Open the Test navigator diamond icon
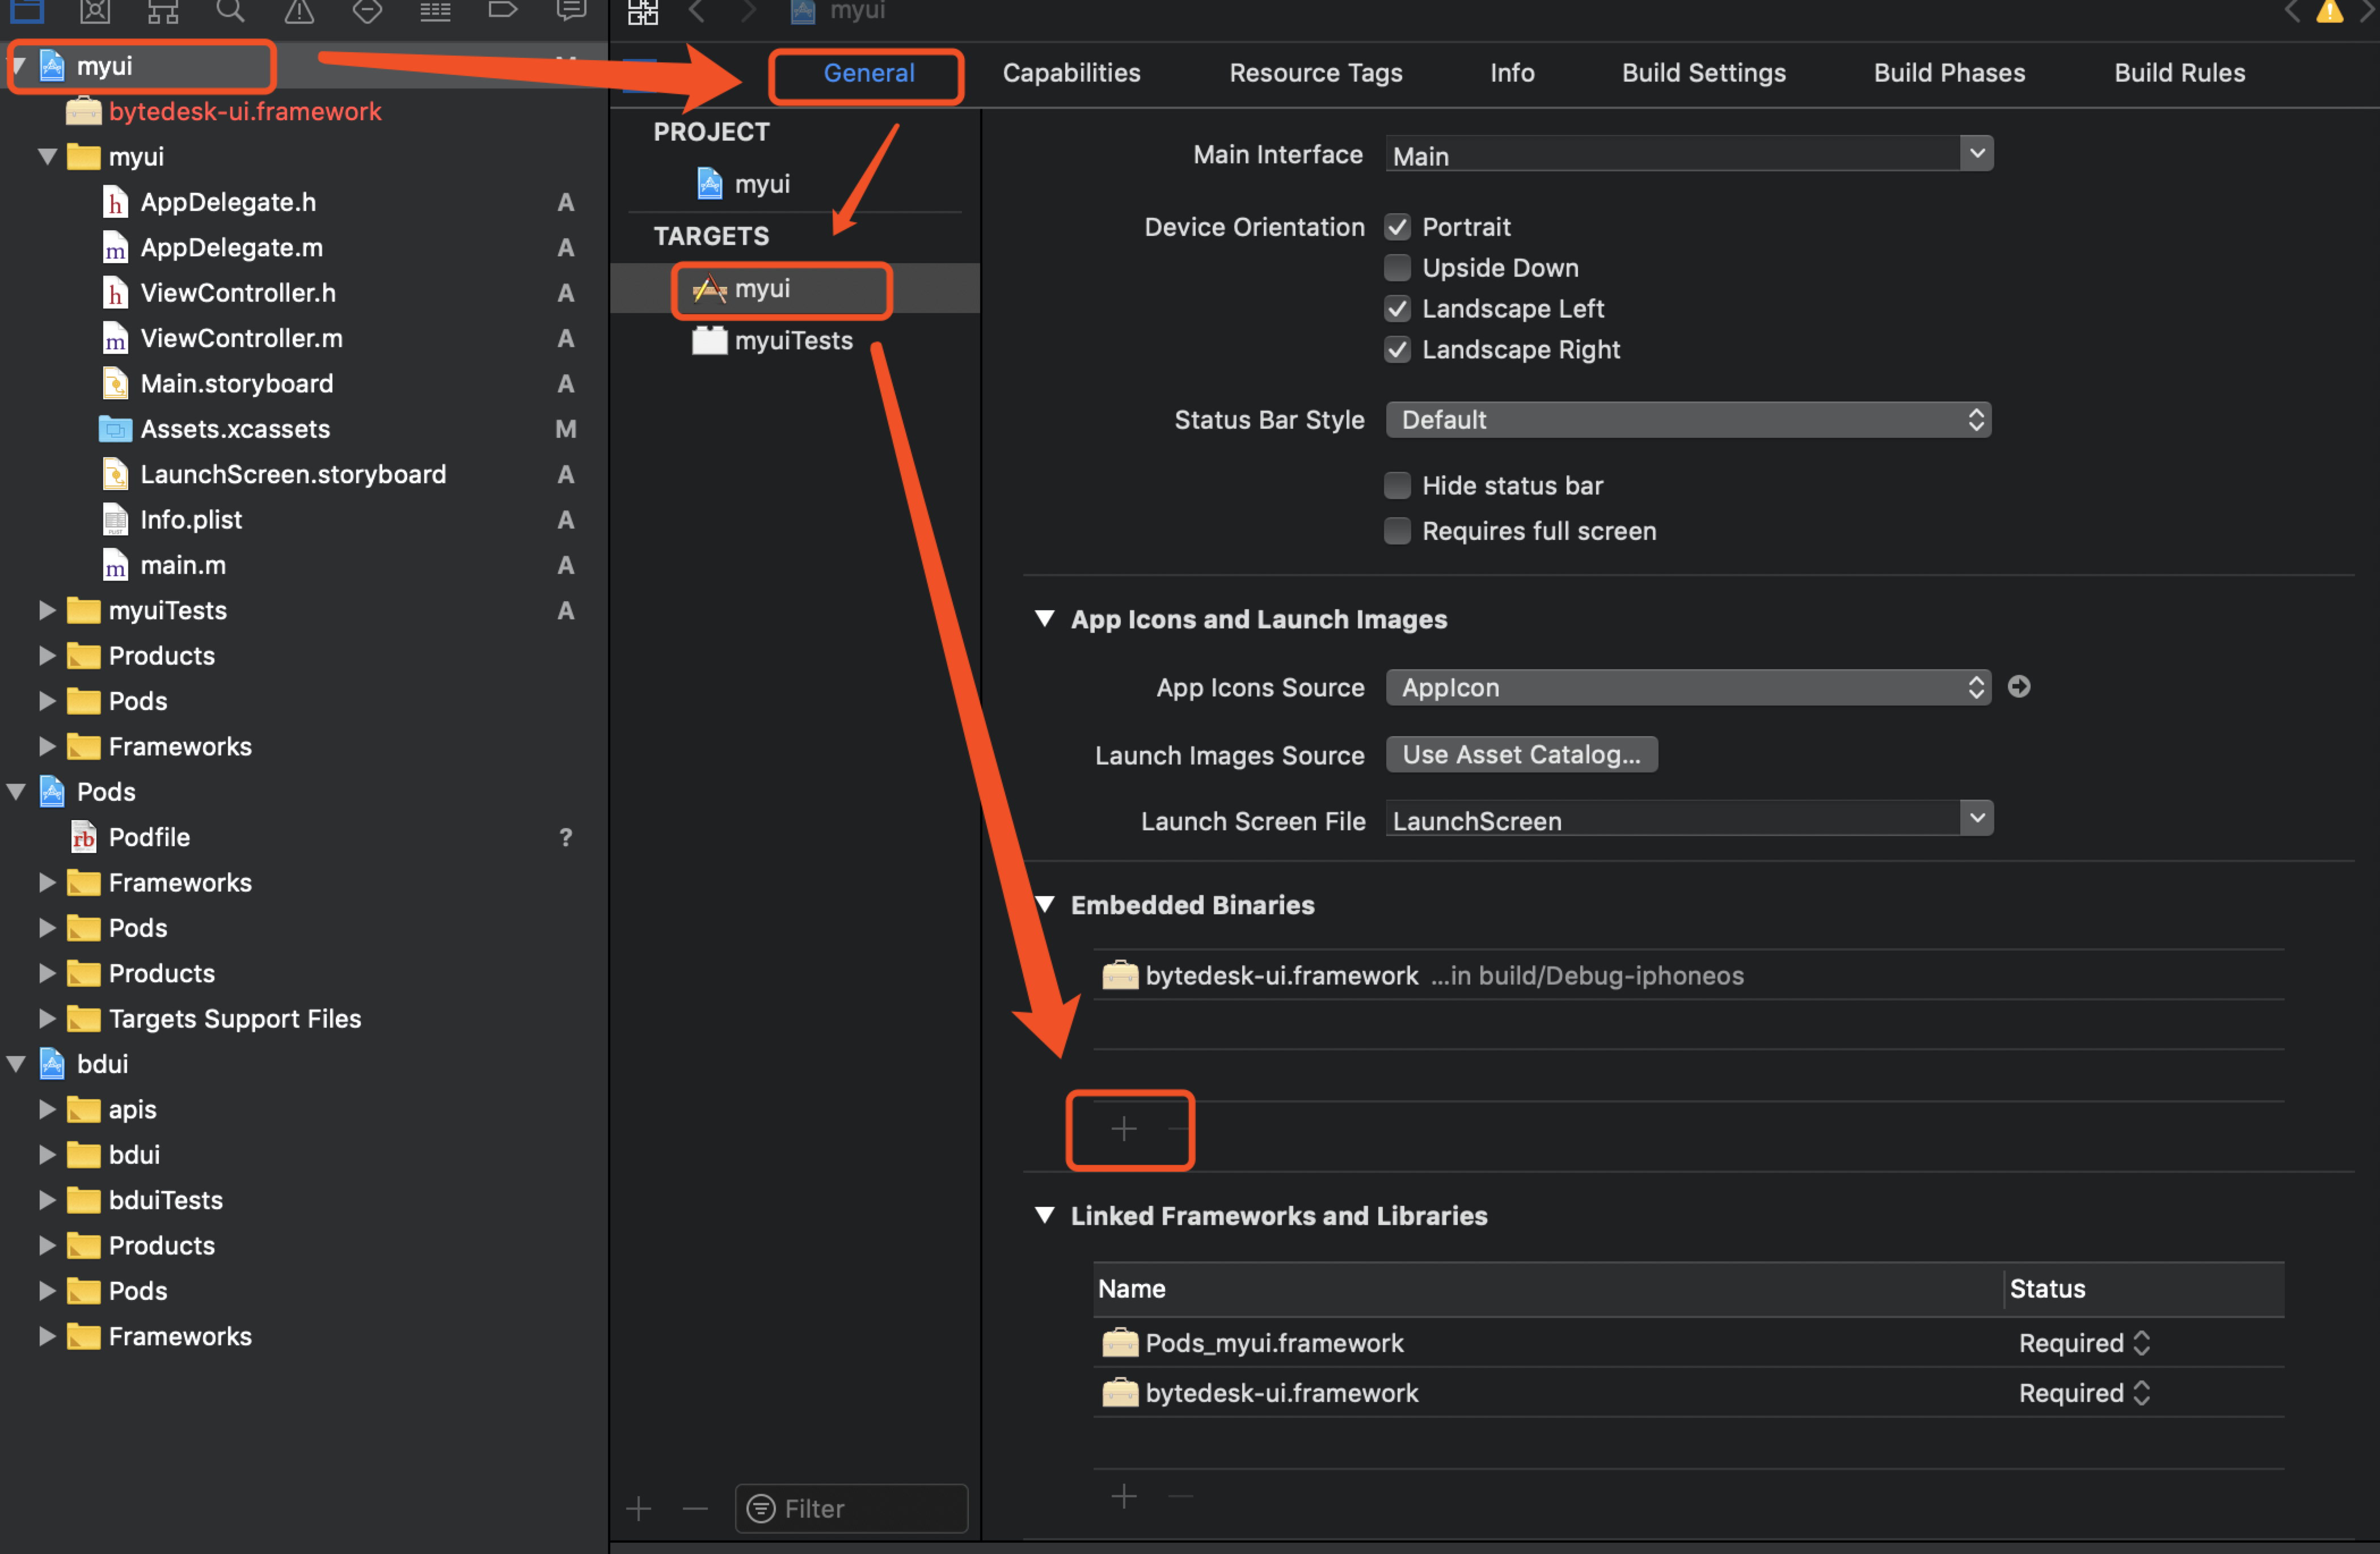 [x=367, y=10]
